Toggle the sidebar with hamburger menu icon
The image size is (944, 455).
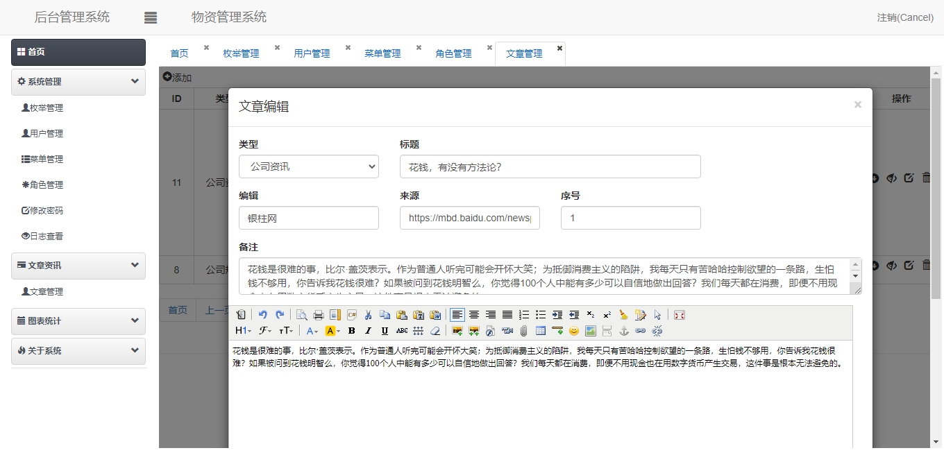coord(151,18)
